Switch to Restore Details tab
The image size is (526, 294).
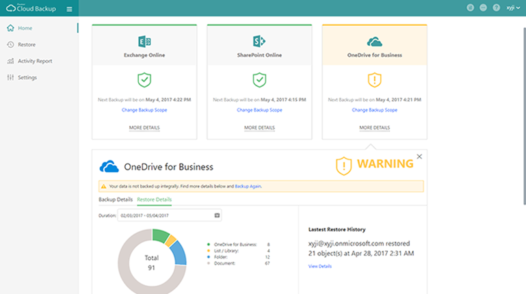pos(155,200)
